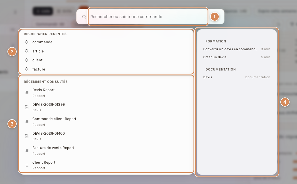Image resolution: width=297 pixels, height=184 pixels.
Task: Click document icon beside DEVIS-2026-01399
Action: click(x=27, y=107)
